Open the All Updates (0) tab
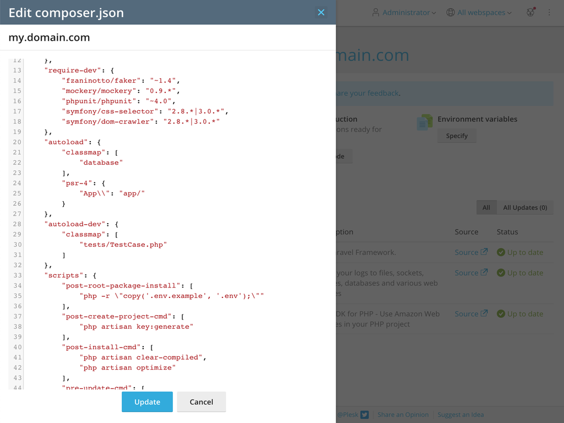The image size is (564, 423). [525, 207]
